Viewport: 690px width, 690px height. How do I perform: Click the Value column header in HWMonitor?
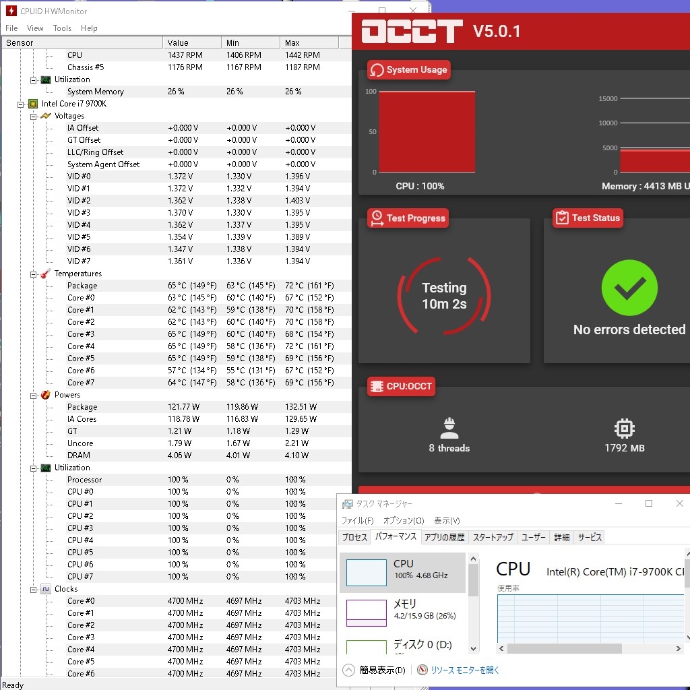point(192,42)
